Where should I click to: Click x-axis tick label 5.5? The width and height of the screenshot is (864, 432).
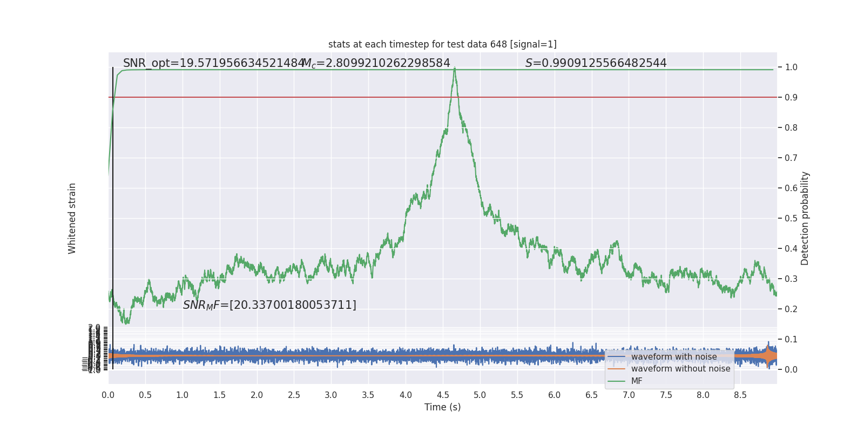tap(517, 395)
